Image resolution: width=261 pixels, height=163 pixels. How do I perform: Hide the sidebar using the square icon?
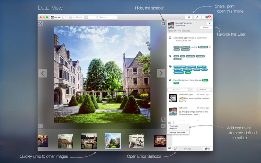point(163,23)
